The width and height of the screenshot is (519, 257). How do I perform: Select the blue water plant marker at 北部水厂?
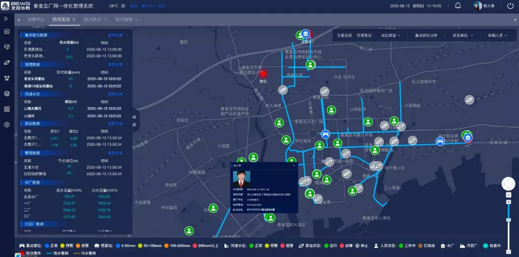coord(306,34)
